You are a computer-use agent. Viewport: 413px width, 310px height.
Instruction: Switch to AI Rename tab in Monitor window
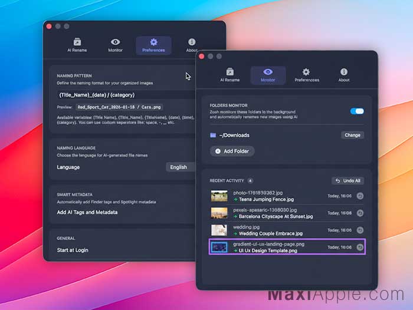[x=230, y=75]
